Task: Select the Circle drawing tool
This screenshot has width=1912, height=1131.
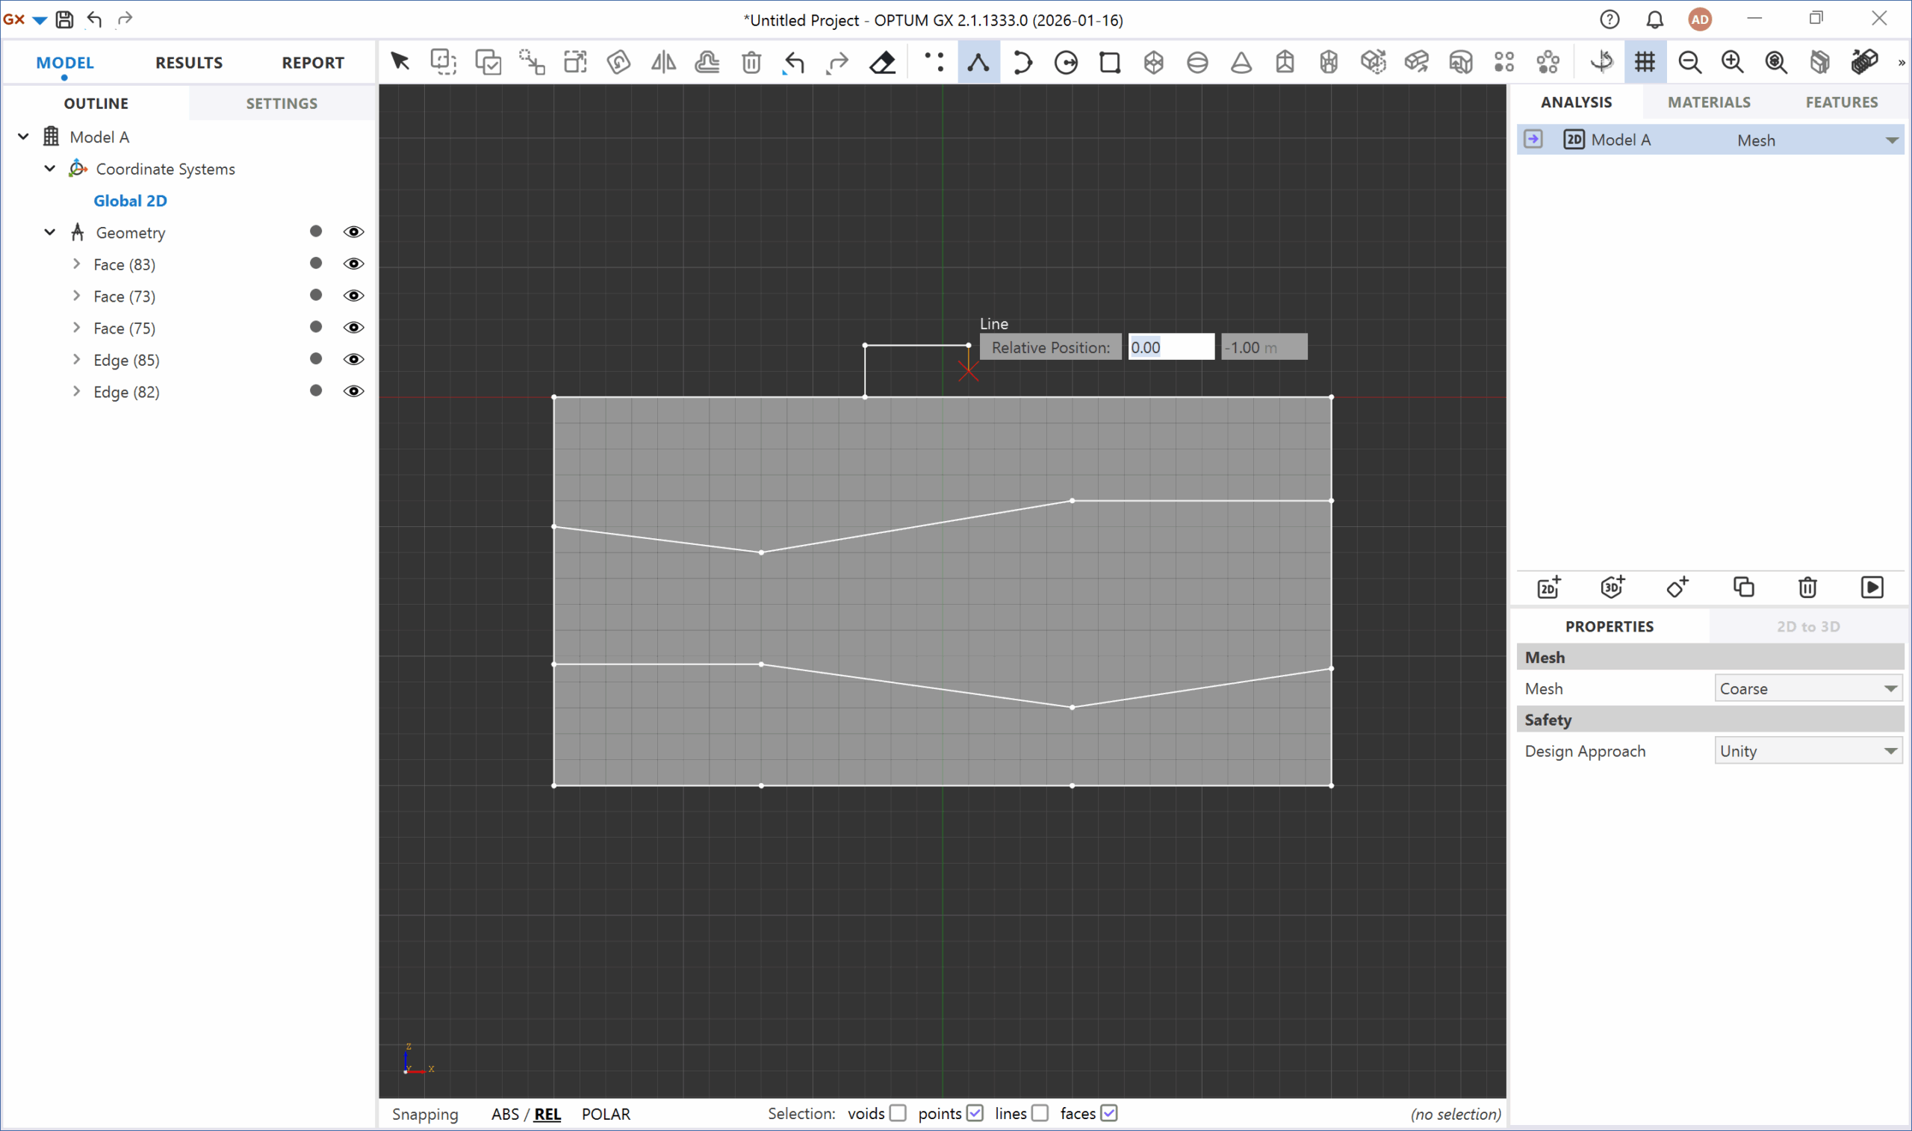Action: point(1066,63)
